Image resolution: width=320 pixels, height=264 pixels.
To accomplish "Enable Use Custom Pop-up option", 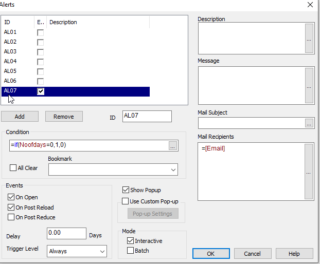I will coord(126,201).
